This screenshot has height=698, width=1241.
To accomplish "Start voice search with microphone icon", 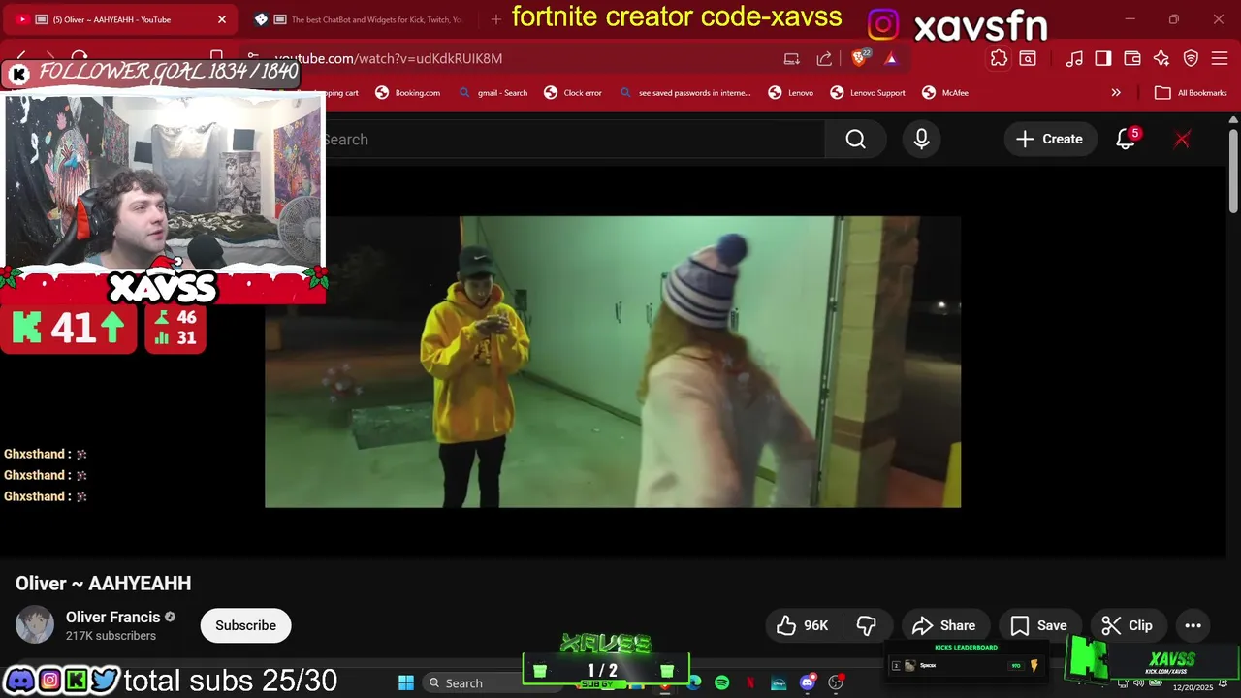I will pos(921,140).
